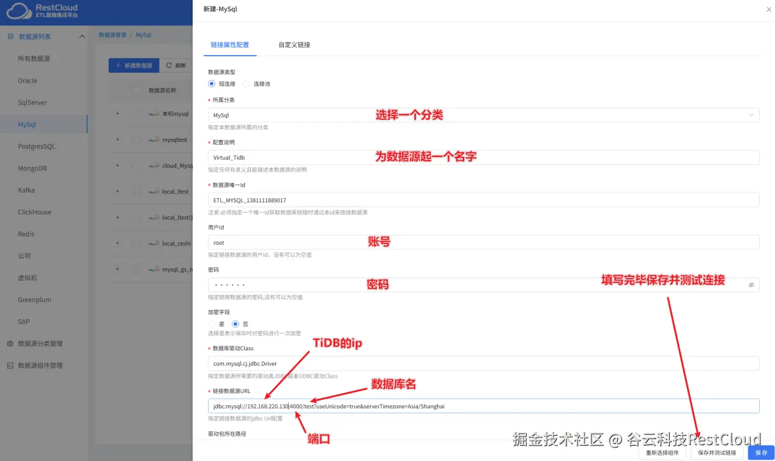
Task: Focus the 密码 password field
Action: pos(484,285)
